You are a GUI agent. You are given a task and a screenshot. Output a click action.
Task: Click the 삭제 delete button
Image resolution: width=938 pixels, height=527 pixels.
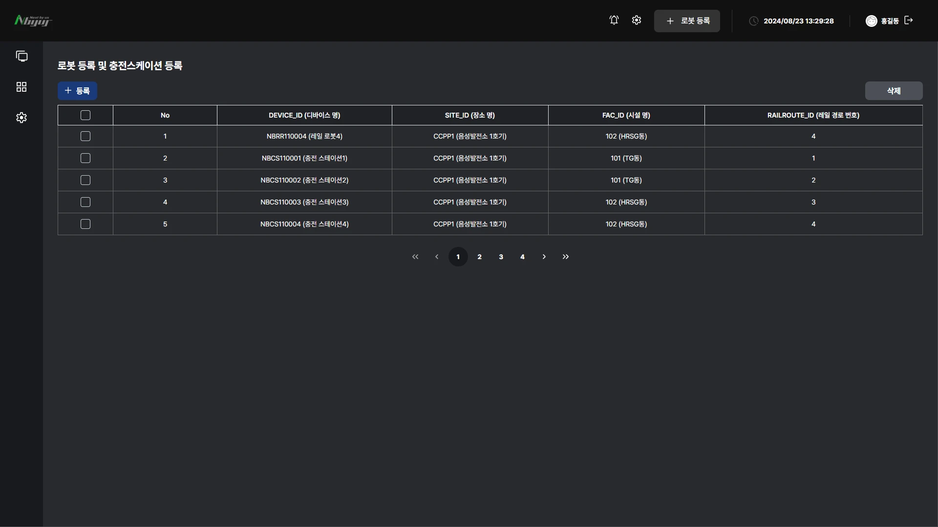tap(894, 91)
